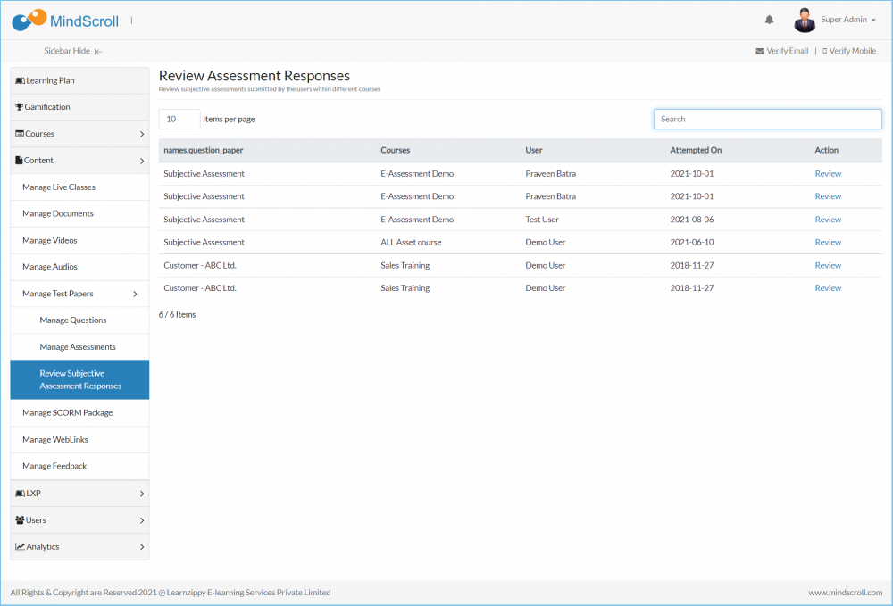Click the LXP book icon
This screenshot has height=606, width=893.
(x=20, y=494)
